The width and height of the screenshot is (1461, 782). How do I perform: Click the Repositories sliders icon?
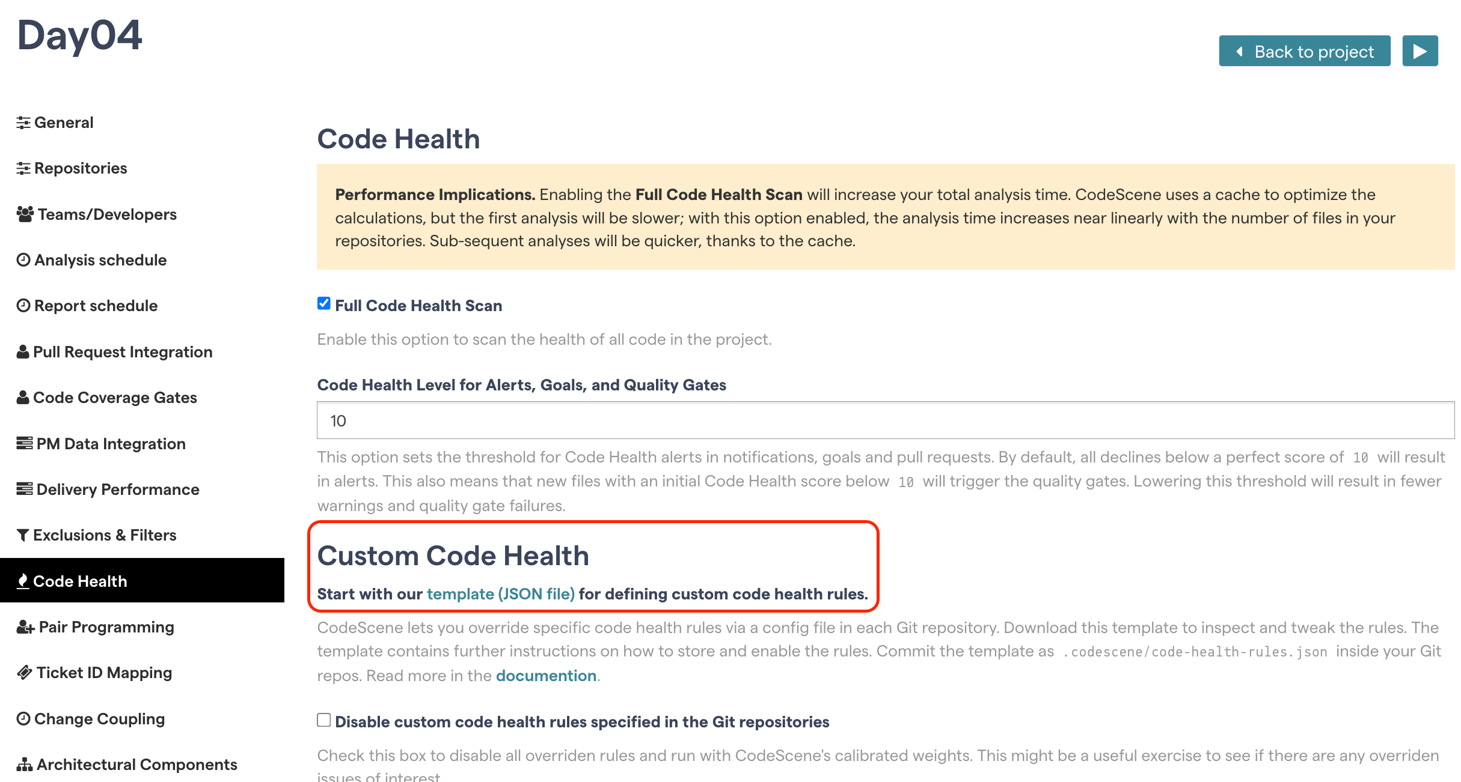click(23, 168)
